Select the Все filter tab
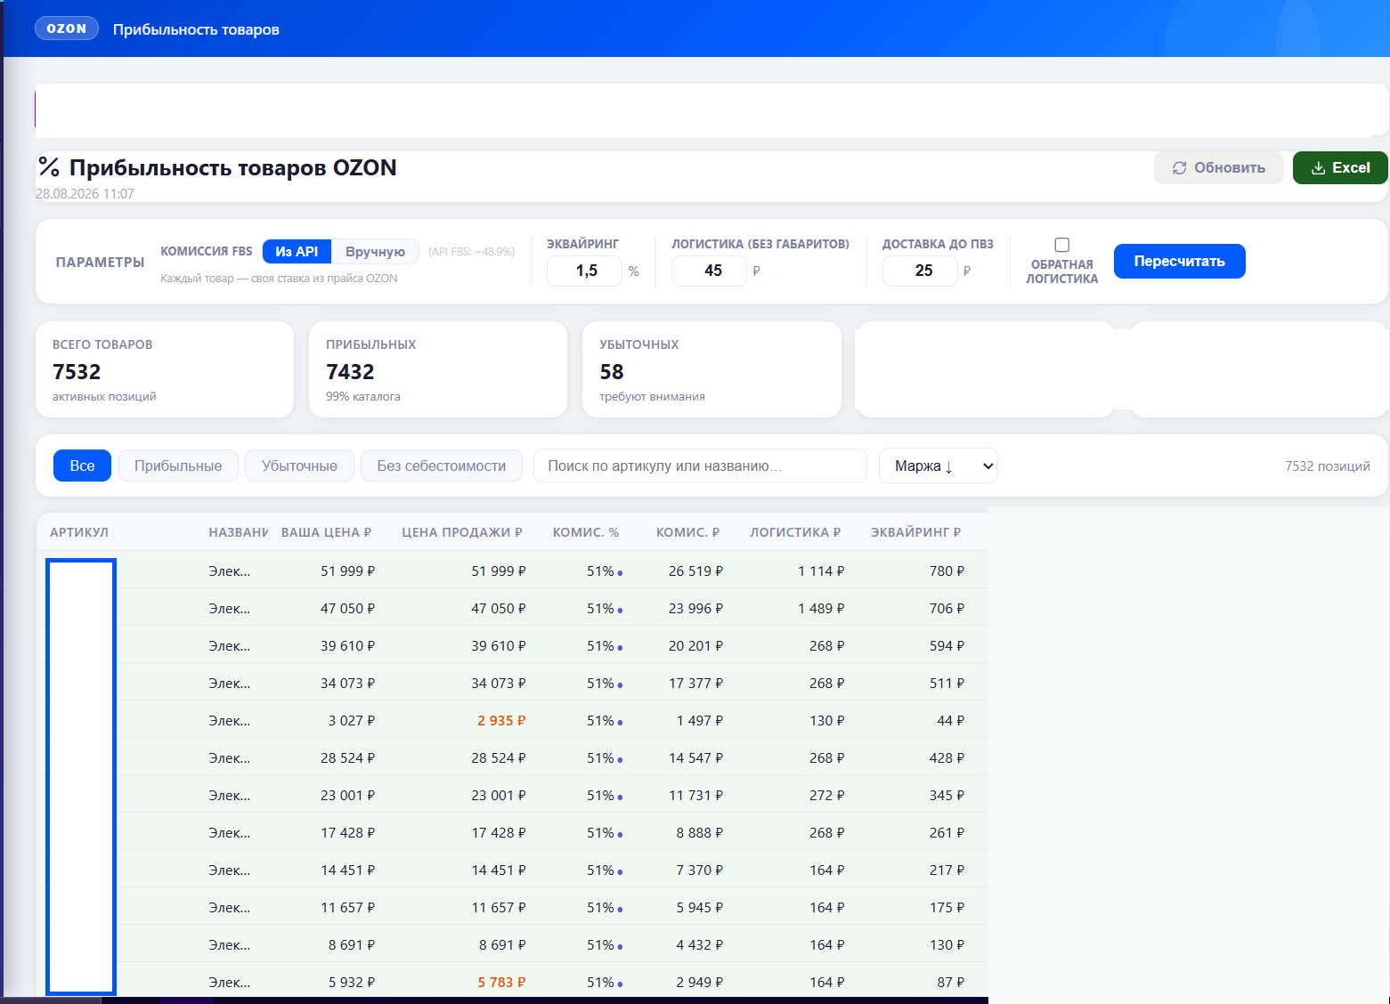Viewport: 1390px width, 1004px height. pyautogui.click(x=82, y=466)
